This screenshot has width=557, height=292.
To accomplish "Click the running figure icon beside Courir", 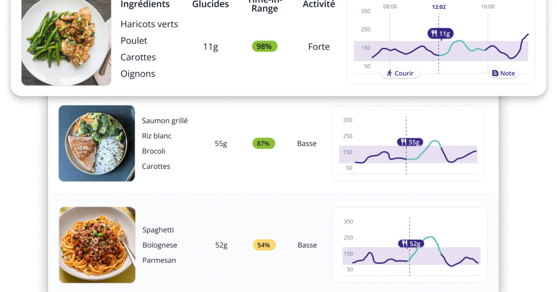I will 389,73.
